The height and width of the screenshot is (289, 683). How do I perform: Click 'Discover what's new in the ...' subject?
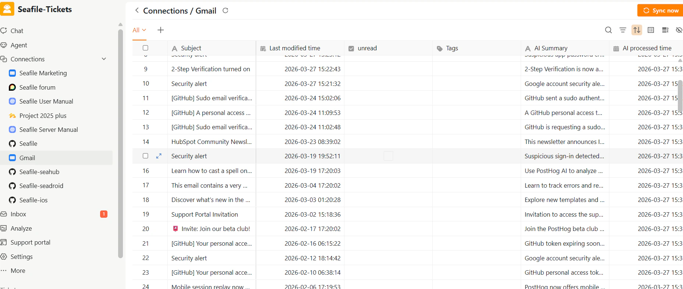(210, 200)
